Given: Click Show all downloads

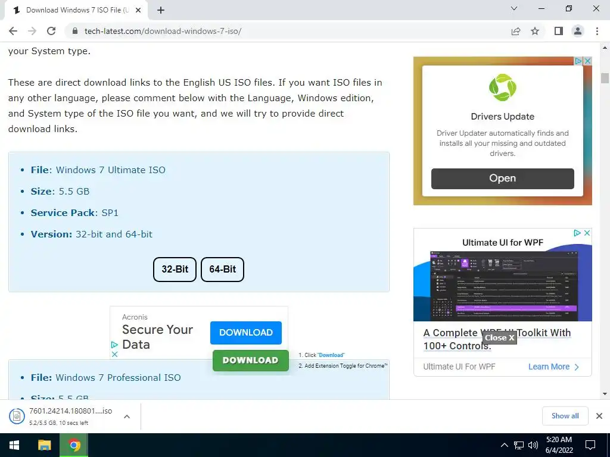Looking at the screenshot, I should (x=565, y=416).
